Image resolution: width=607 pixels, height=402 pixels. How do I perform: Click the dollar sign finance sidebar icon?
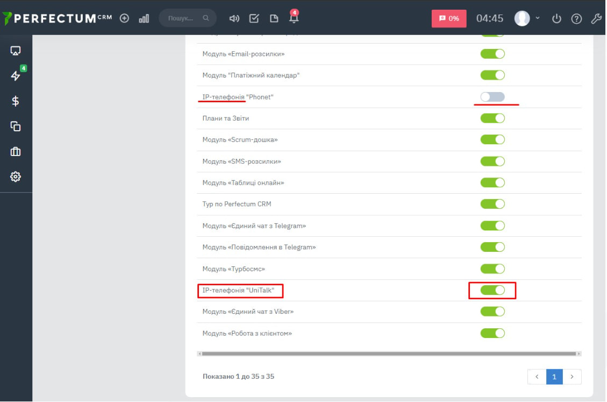pyautogui.click(x=16, y=101)
